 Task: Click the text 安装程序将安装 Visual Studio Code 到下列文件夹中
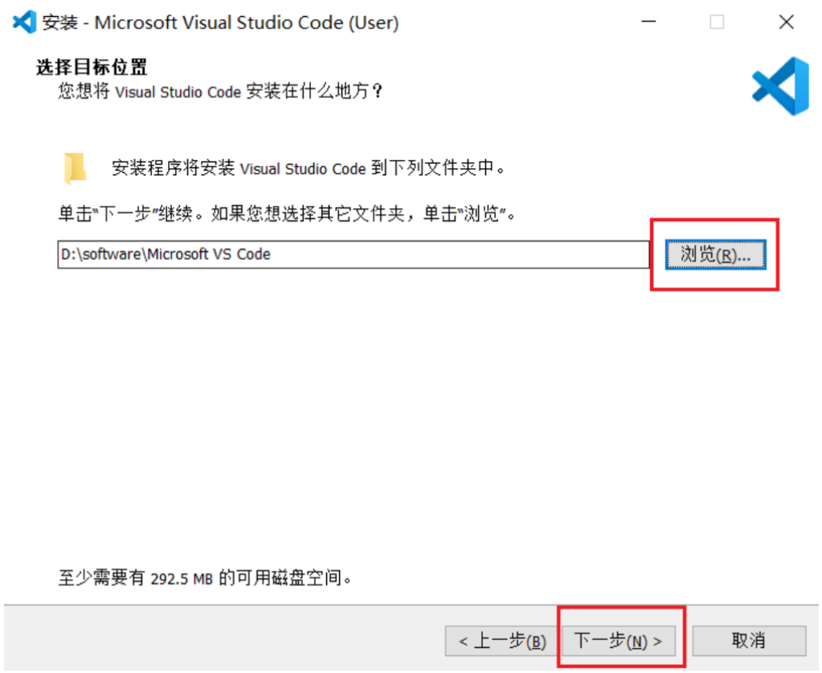[x=309, y=168]
